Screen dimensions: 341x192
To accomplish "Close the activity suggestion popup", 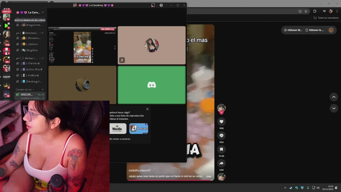I will click(147, 109).
